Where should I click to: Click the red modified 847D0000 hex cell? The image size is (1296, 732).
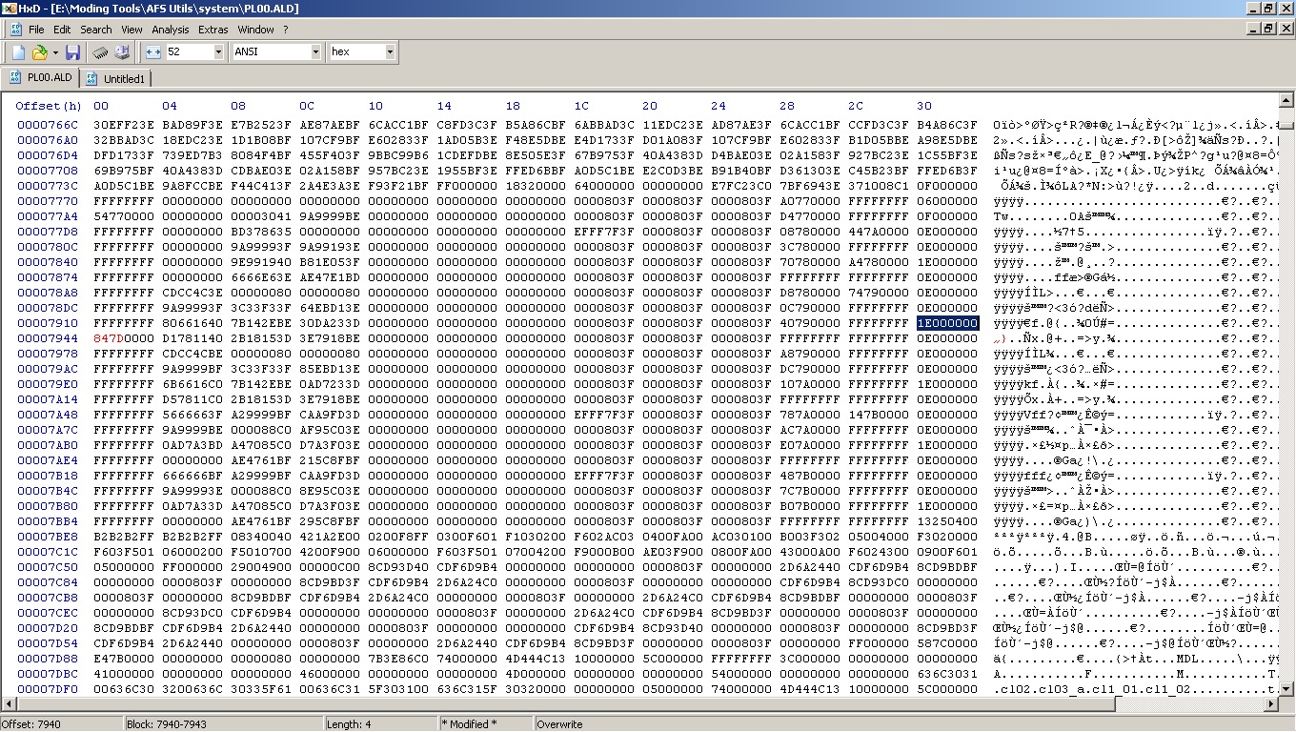[124, 338]
